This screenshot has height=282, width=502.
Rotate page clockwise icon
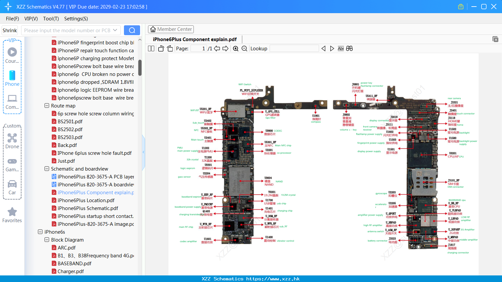point(170,48)
